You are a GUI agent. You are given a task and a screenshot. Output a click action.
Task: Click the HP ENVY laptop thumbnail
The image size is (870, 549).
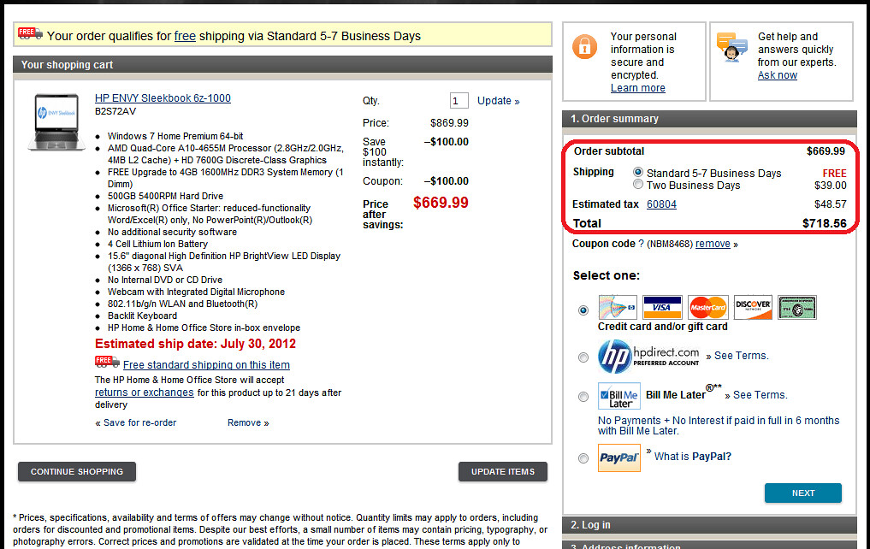pyautogui.click(x=56, y=122)
